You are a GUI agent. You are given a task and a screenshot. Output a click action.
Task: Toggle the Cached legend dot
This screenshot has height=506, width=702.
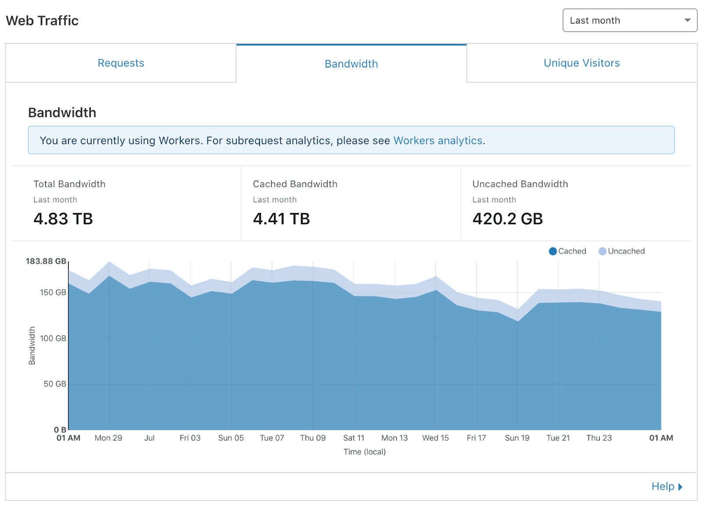click(553, 251)
